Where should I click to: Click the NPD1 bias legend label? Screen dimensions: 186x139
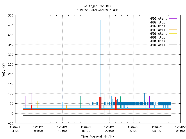(157, 41)
